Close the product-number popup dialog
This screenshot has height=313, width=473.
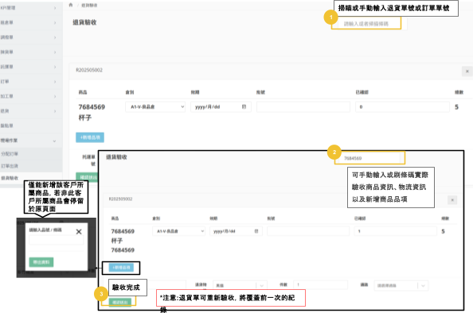pos(79,232)
